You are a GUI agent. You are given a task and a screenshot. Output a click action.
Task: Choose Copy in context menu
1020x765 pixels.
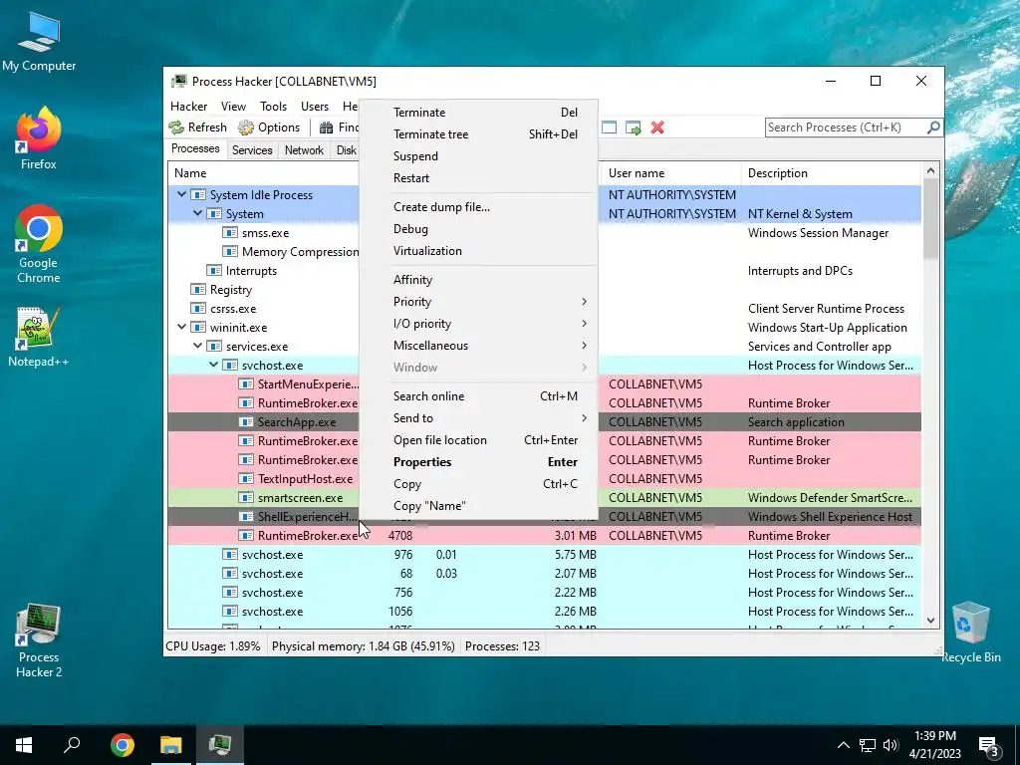(479, 484)
